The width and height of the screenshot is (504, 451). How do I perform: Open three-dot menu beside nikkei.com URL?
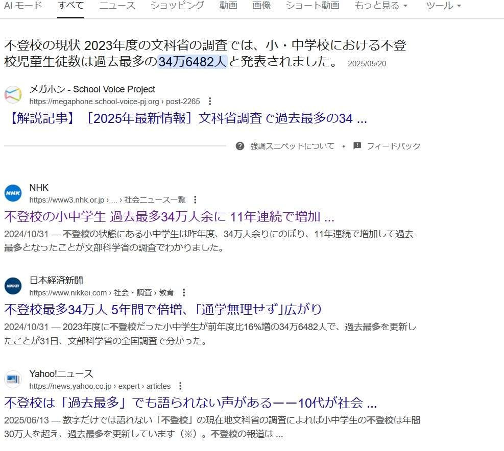(184, 292)
